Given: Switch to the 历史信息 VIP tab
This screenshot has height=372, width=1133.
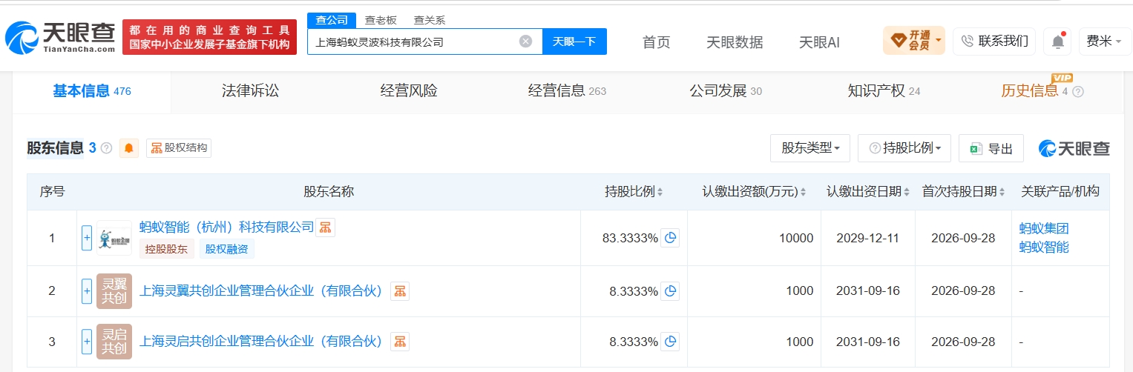Looking at the screenshot, I should point(1034,91).
